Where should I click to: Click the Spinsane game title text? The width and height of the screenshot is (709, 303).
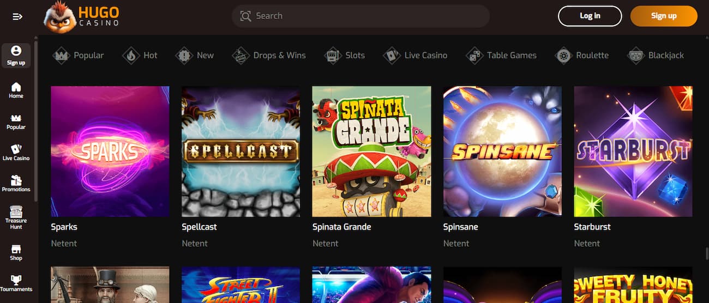[x=460, y=227]
